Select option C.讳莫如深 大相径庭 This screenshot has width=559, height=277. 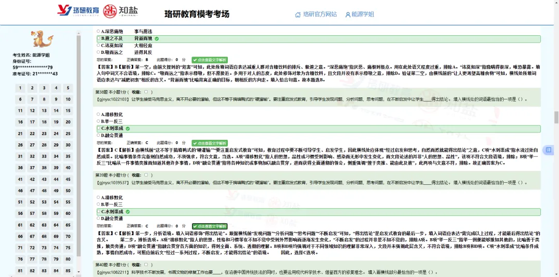tap(99, 45)
